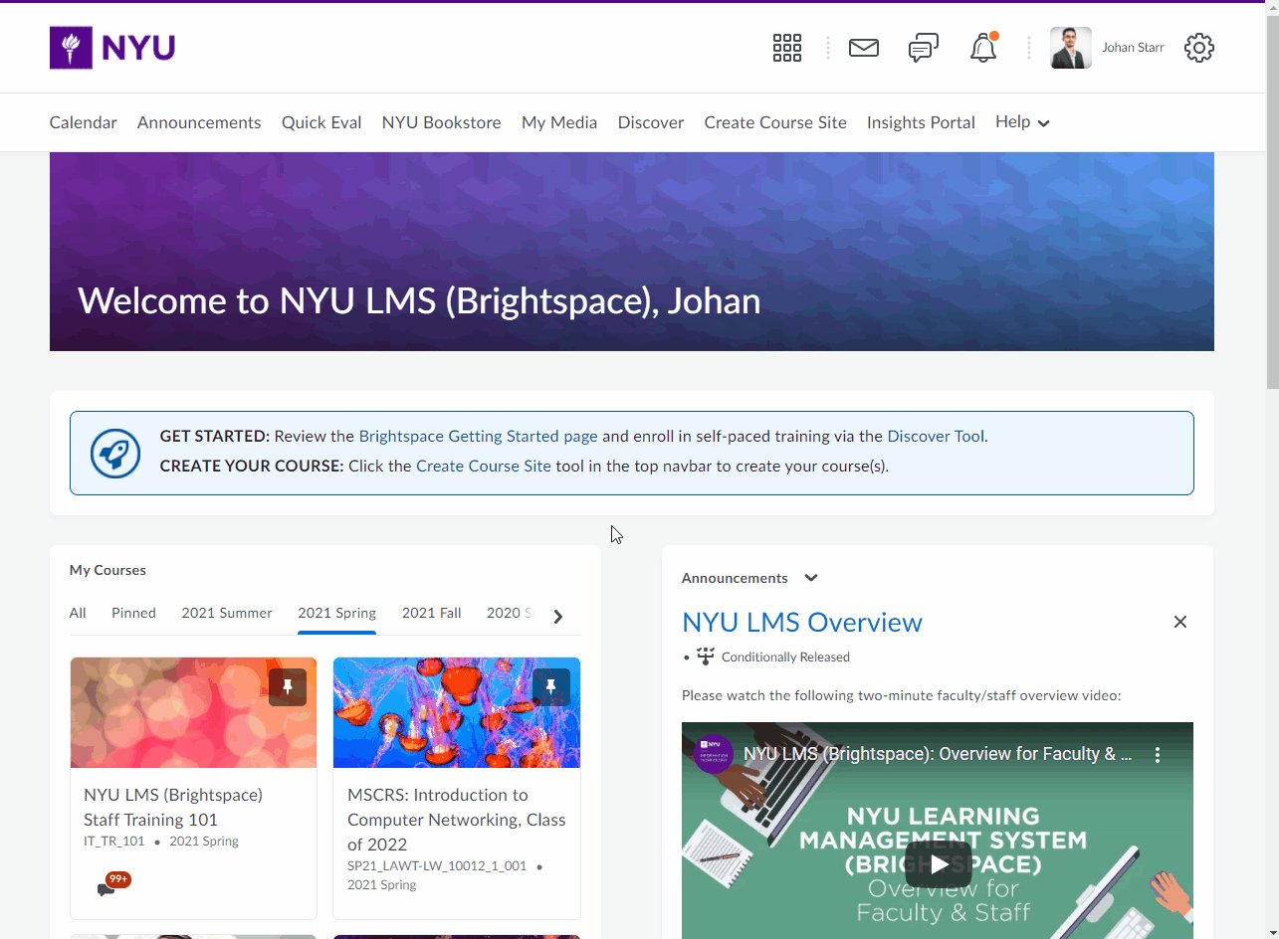Image resolution: width=1279 pixels, height=939 pixels.
Task: Open Announcements in the navbar
Action: (199, 122)
